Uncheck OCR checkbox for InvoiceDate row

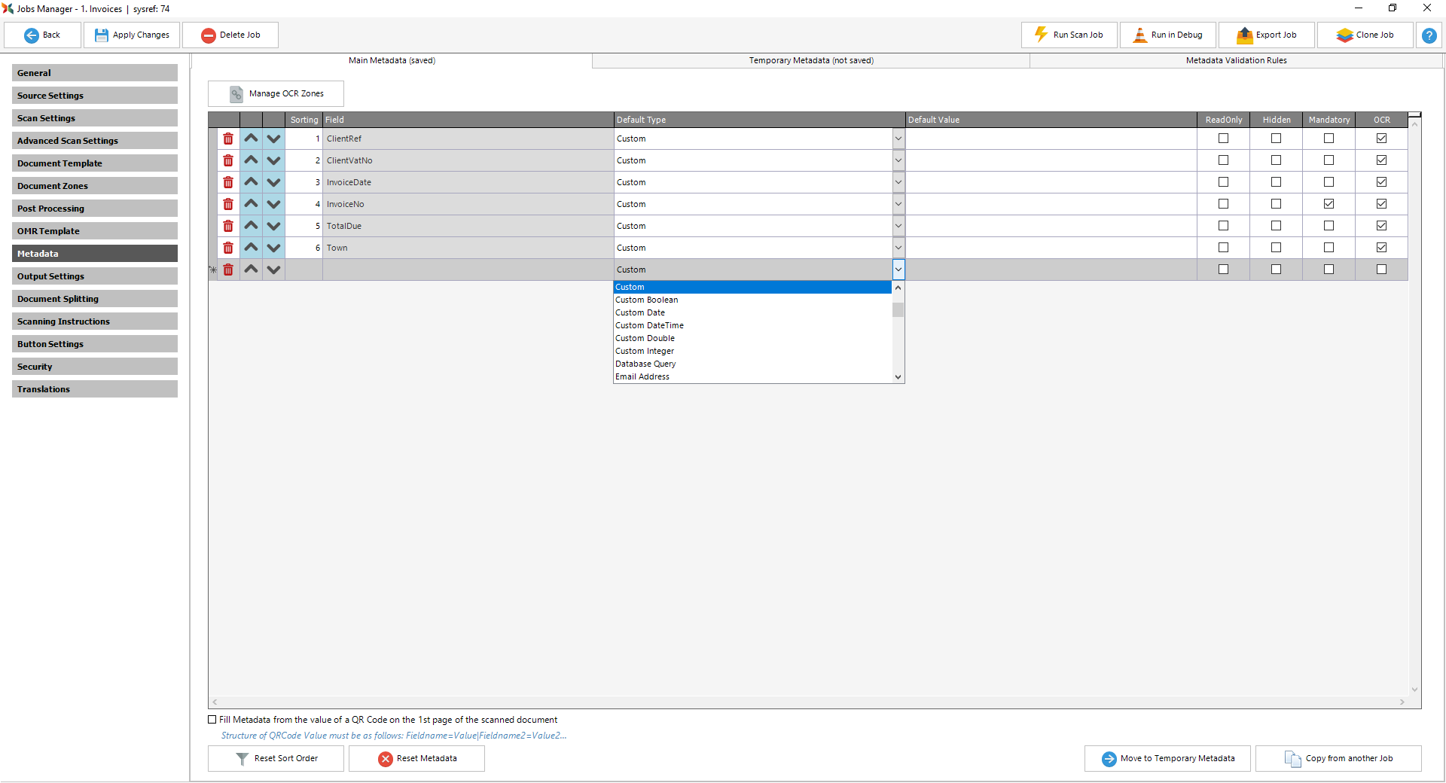pyautogui.click(x=1381, y=182)
